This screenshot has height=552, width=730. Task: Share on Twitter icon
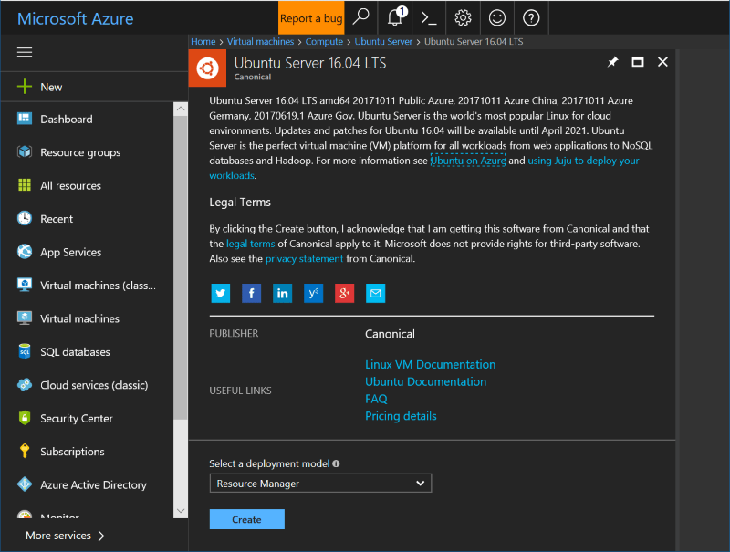[220, 293]
